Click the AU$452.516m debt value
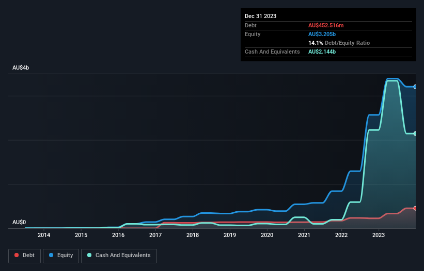 (326, 25)
